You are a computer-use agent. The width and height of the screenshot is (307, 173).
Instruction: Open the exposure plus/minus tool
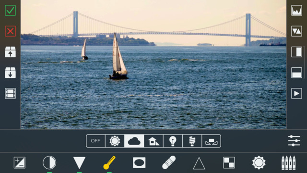[20, 162]
